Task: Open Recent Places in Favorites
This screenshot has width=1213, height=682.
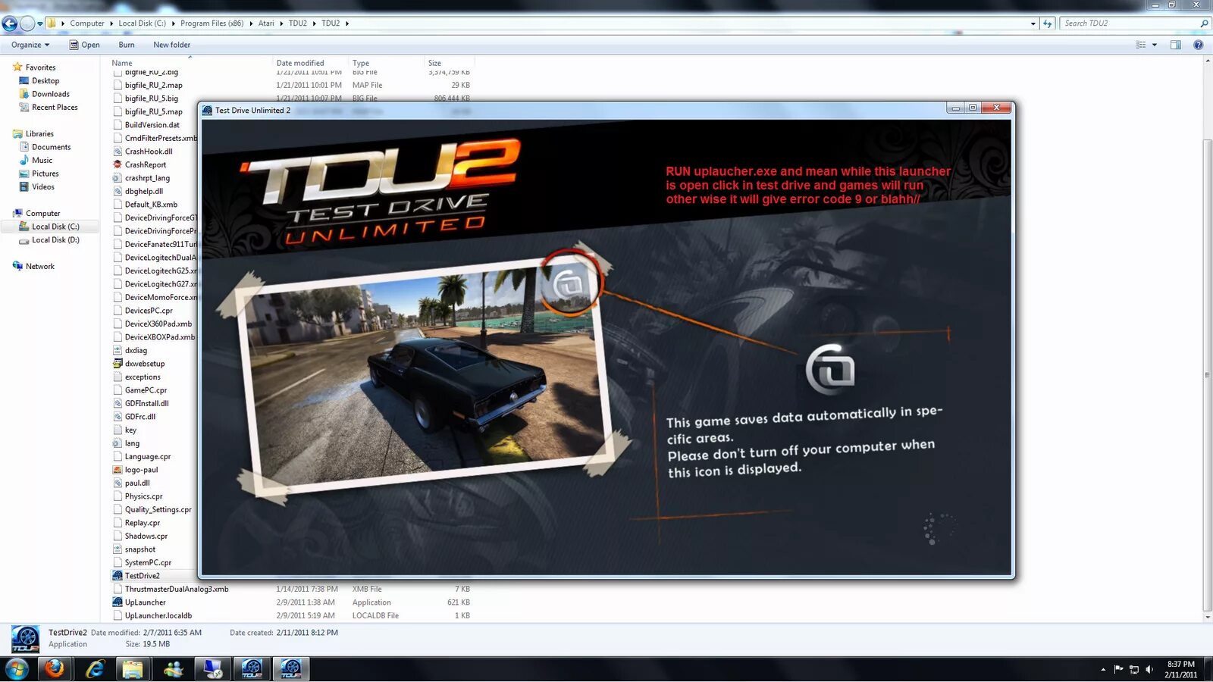Action: click(x=55, y=108)
